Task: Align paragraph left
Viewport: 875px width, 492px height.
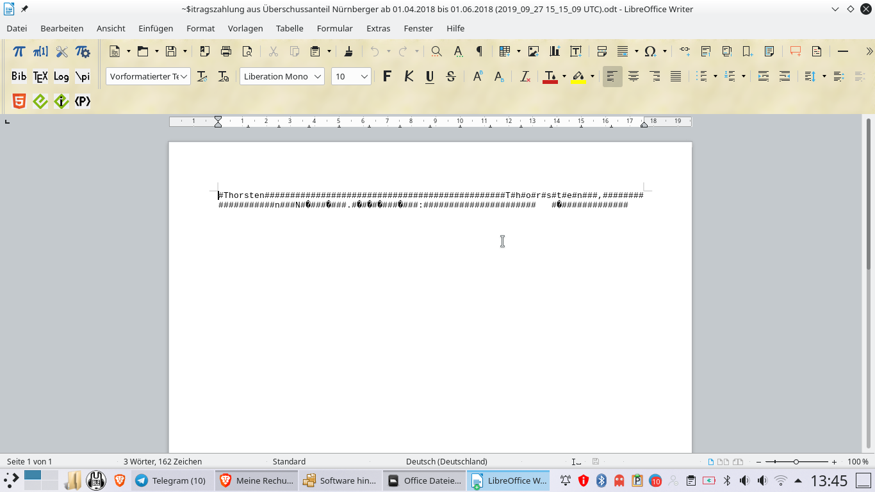Action: click(x=612, y=76)
